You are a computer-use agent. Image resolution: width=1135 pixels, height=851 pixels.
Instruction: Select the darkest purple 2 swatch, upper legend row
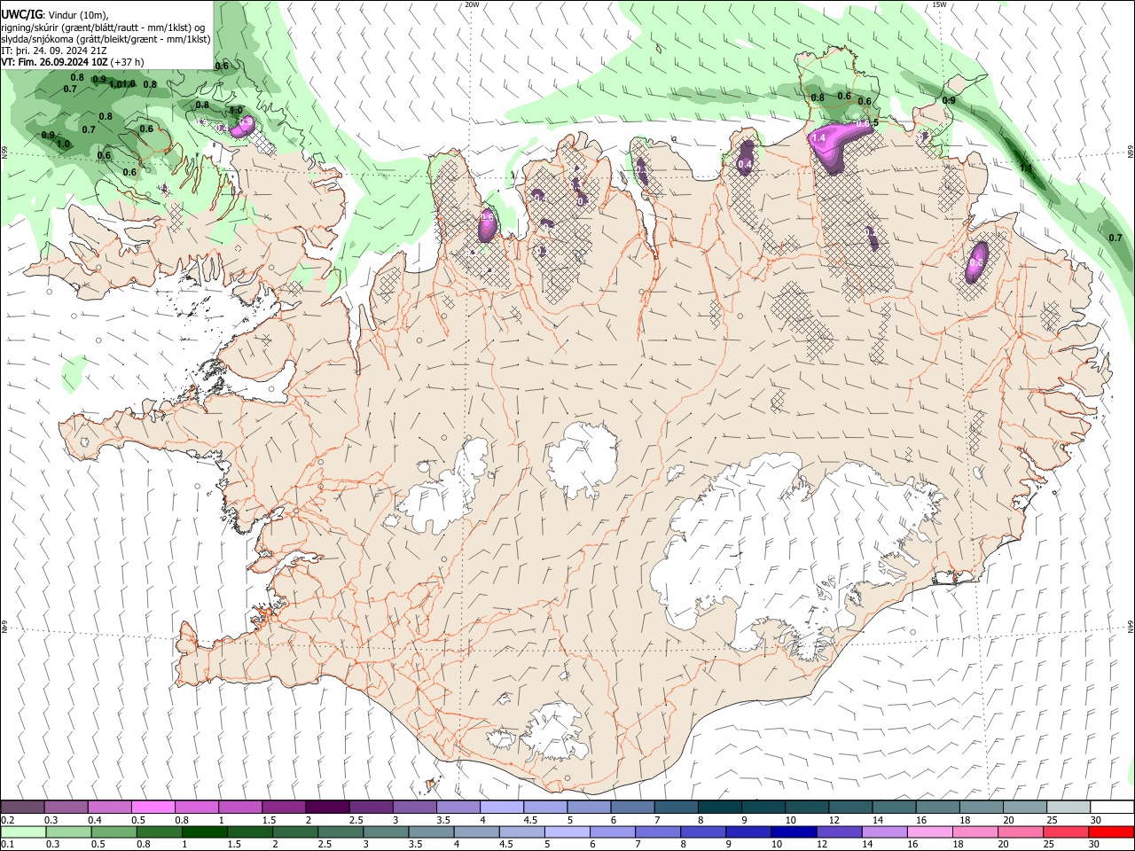[326, 808]
